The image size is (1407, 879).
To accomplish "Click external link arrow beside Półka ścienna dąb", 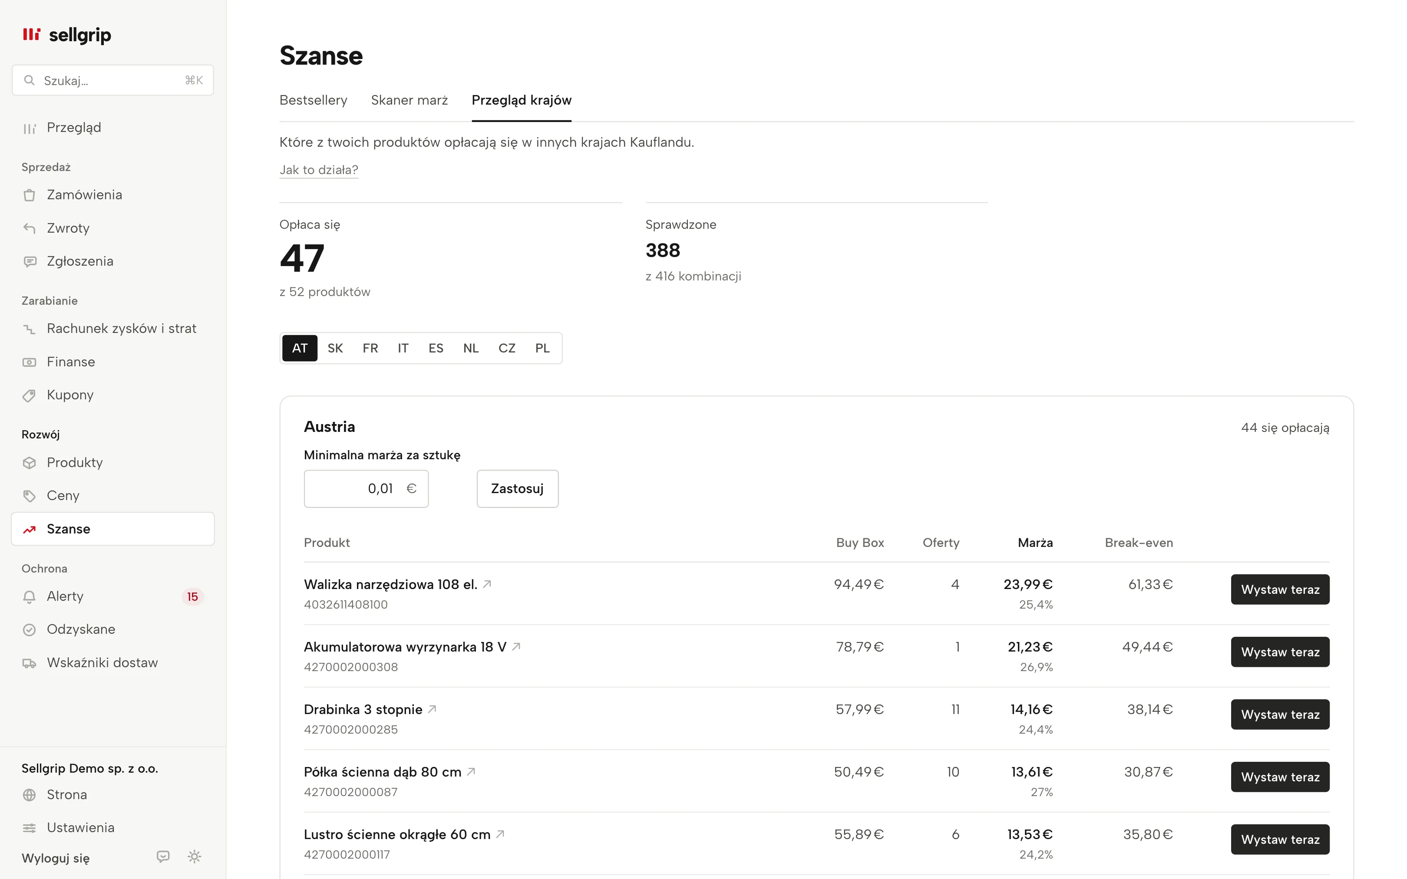I will 471,771.
